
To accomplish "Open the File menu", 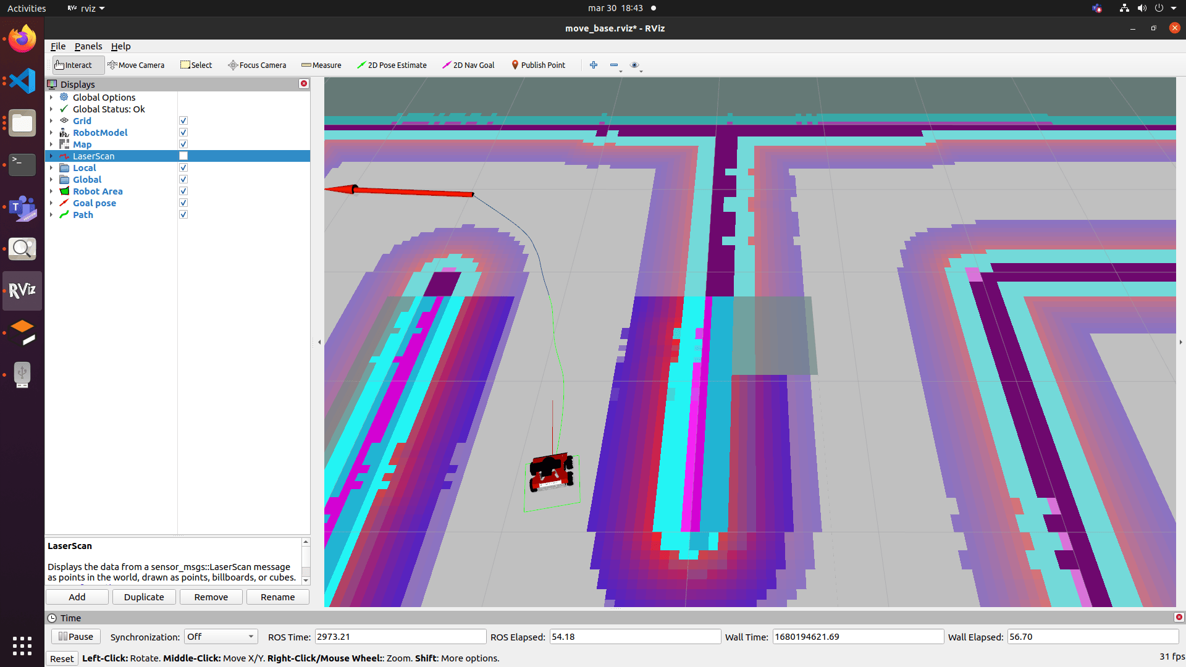I will point(58,46).
